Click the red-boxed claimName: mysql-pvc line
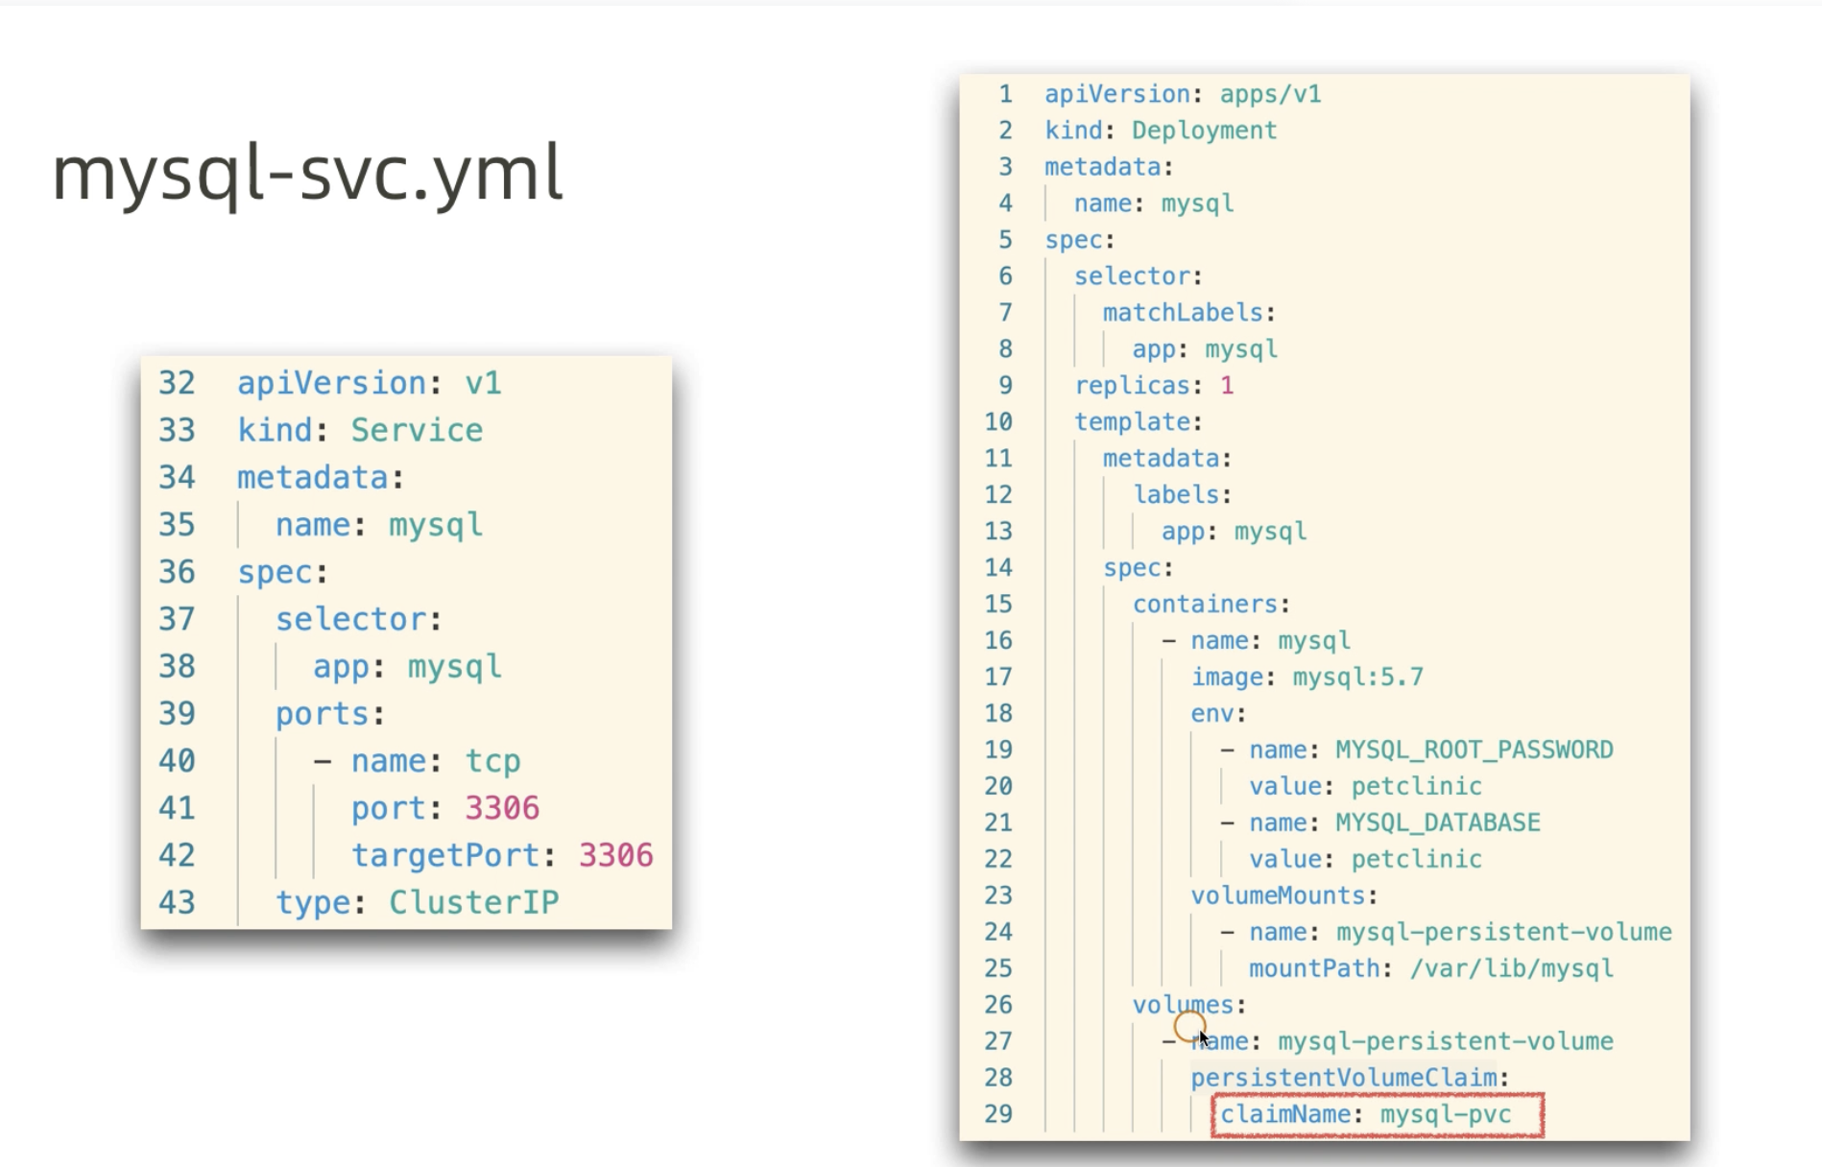 point(1377,1114)
